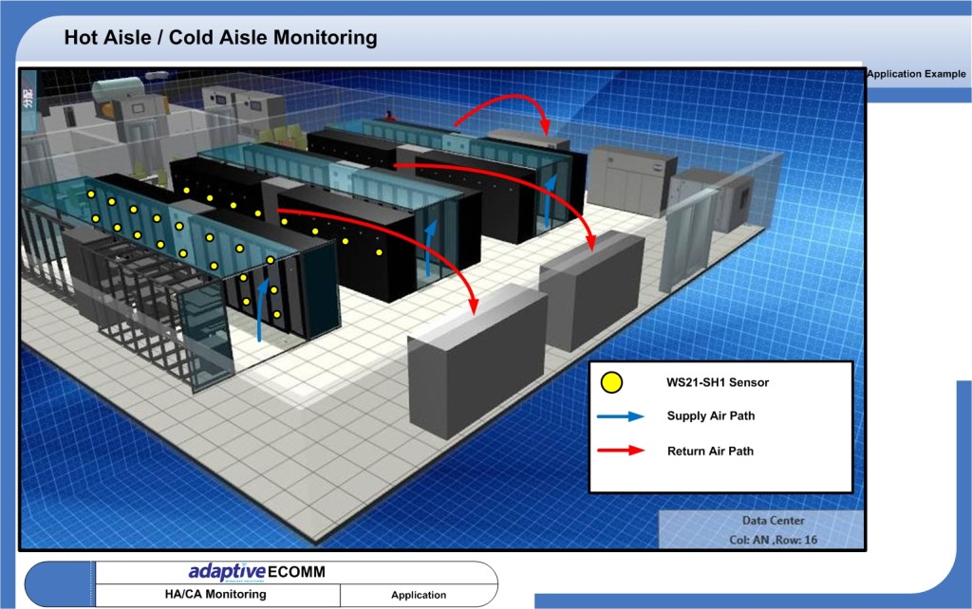Click the blue Supply Air Path legend arrow
Screen dimensions: 972x609
click(621, 416)
